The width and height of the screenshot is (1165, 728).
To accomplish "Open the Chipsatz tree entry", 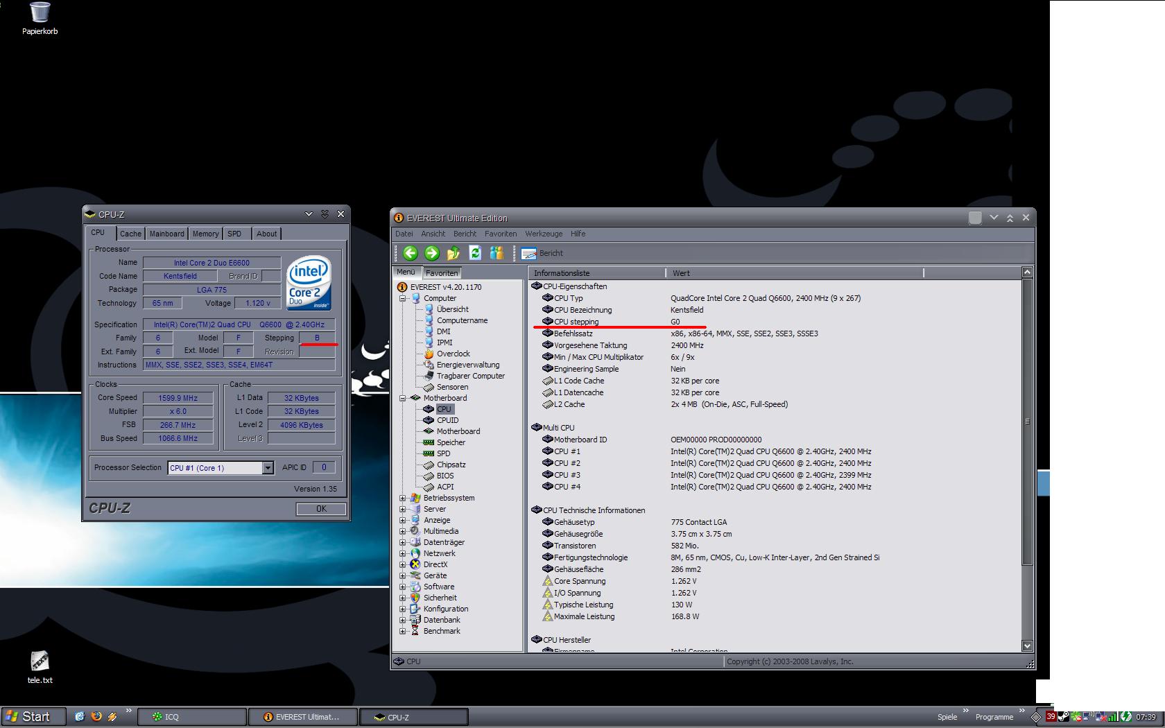I will [x=451, y=465].
